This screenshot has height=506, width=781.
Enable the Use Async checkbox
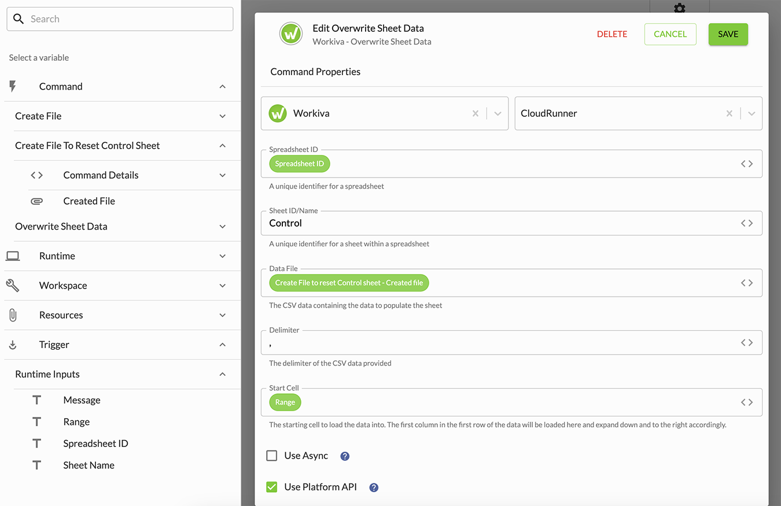click(272, 456)
